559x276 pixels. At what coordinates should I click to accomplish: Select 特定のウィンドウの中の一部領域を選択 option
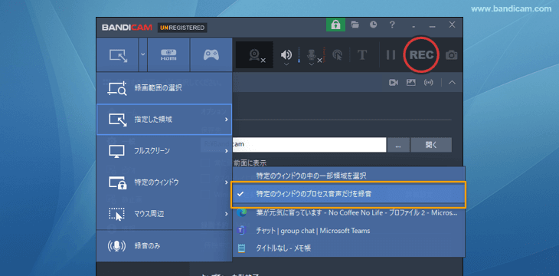(348, 176)
